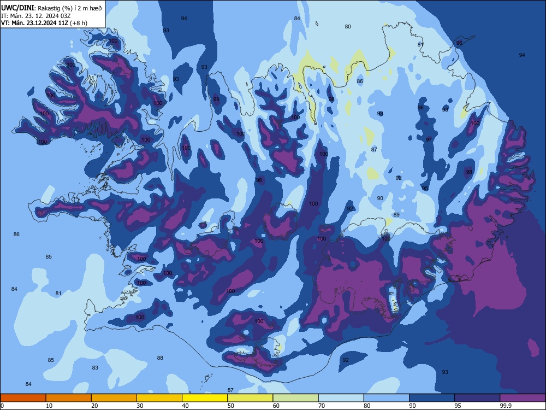Image resolution: width=546 pixels, height=410 pixels.
Task: Click the value 81 in the northeast peninsula
Action: 420,44
